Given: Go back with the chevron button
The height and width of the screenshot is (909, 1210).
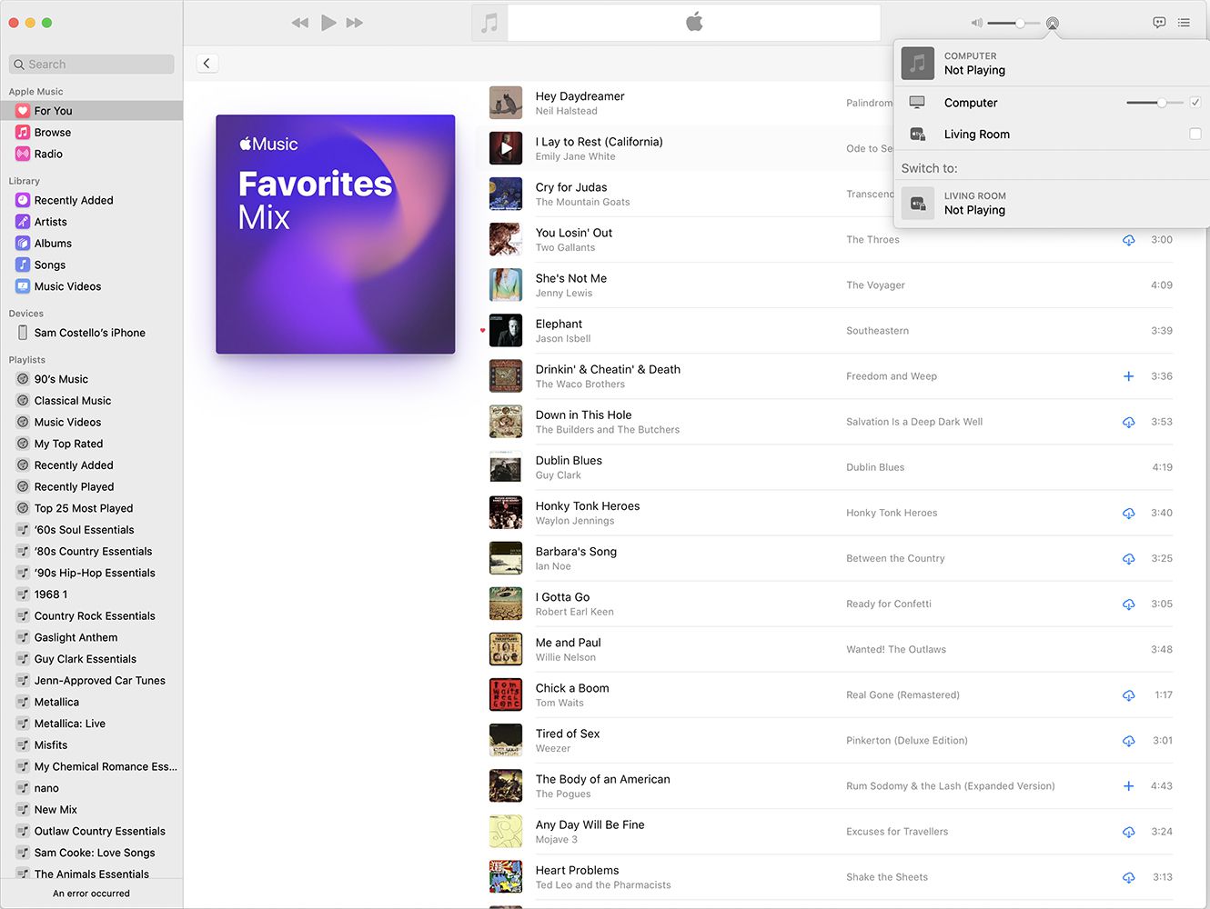Looking at the screenshot, I should tap(207, 63).
